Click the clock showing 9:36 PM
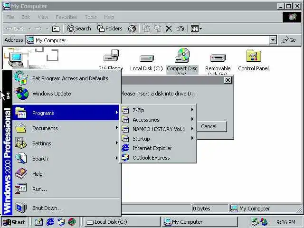 (x=286, y=222)
